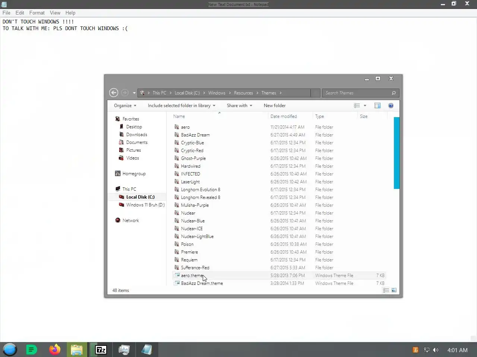Click the search magnifier icon in Explorer
This screenshot has height=357, width=477.
[394, 93]
